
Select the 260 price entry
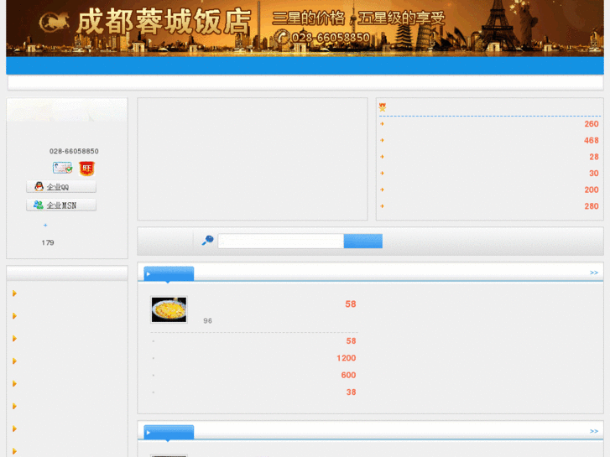pos(592,124)
